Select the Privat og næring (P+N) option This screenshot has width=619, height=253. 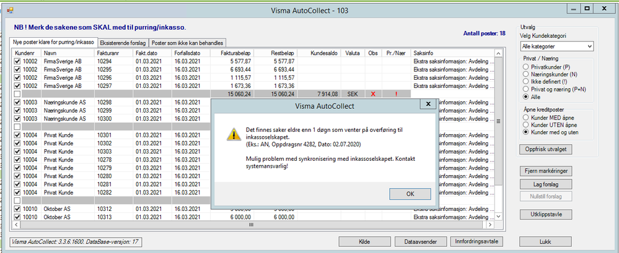pos(525,89)
